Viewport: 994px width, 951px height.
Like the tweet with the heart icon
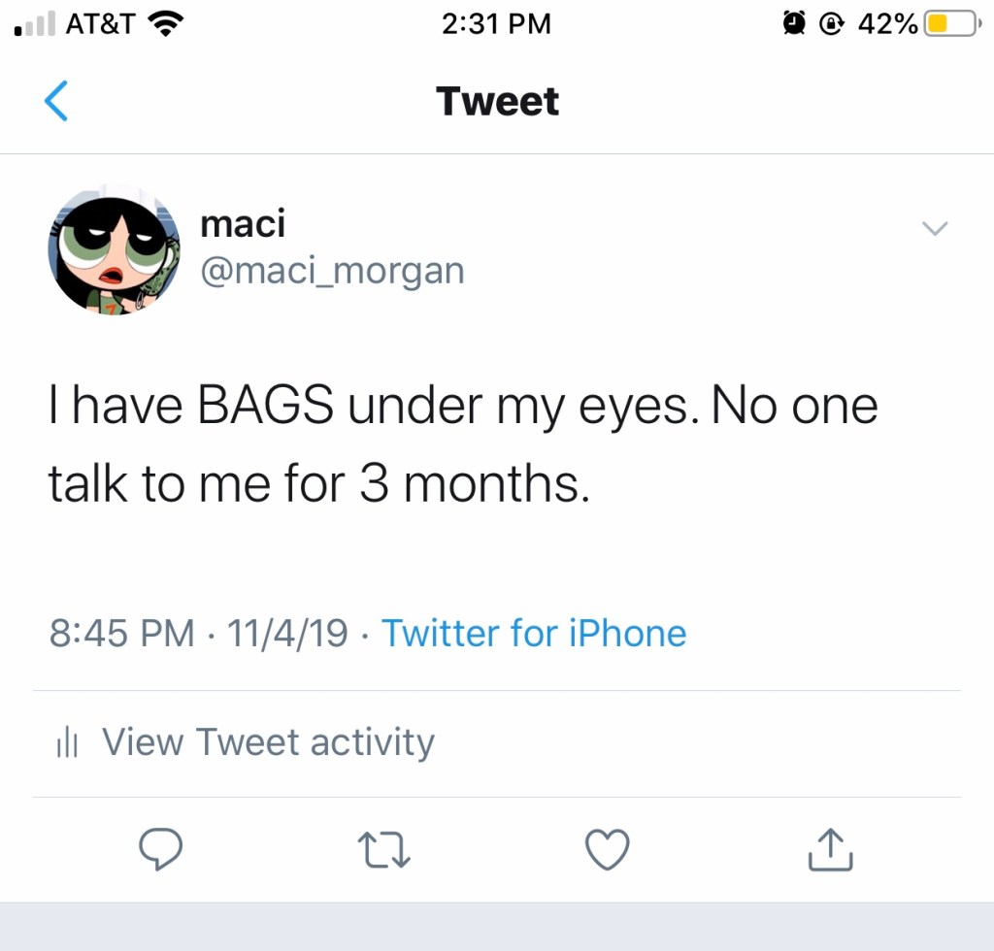pyautogui.click(x=609, y=850)
